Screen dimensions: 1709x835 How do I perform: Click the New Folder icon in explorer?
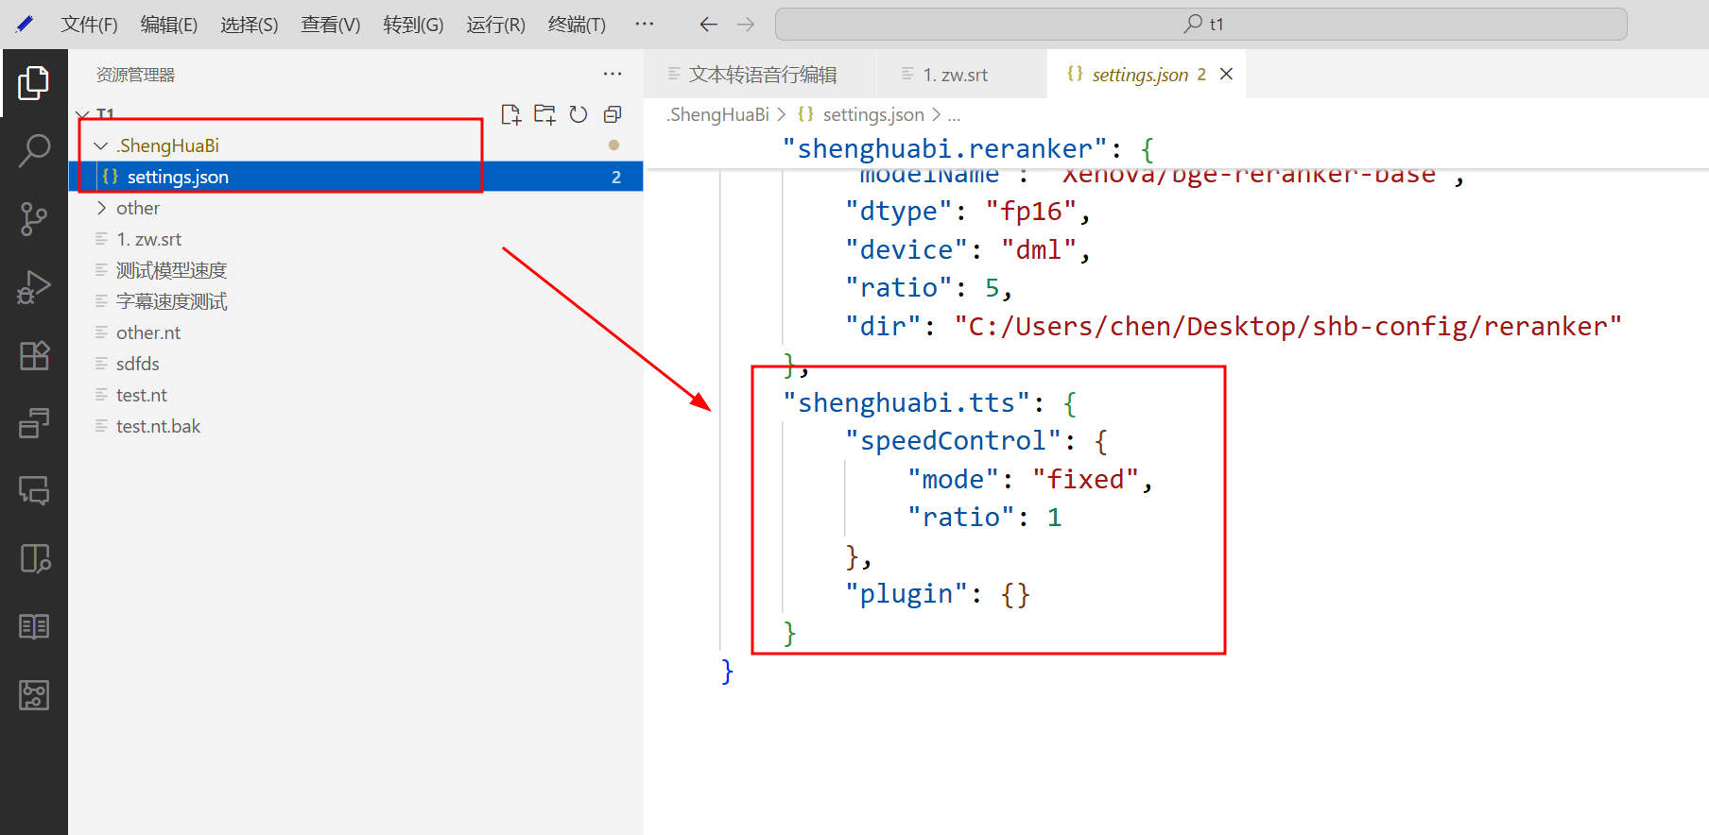click(544, 114)
